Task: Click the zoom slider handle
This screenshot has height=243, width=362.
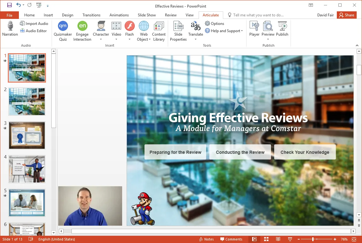Action: 313,239
